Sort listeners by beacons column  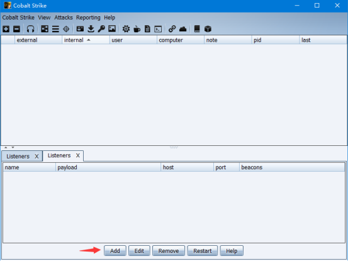pyautogui.click(x=292, y=167)
